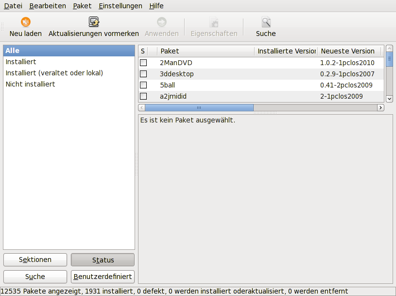Click the Anwenden toolbar icon

point(162,22)
